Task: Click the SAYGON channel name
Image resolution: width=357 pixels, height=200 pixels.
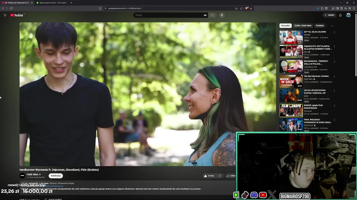Action: (x=307, y=35)
